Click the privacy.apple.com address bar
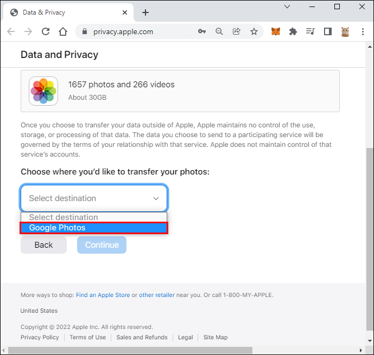The height and width of the screenshot is (355, 374). [x=136, y=31]
